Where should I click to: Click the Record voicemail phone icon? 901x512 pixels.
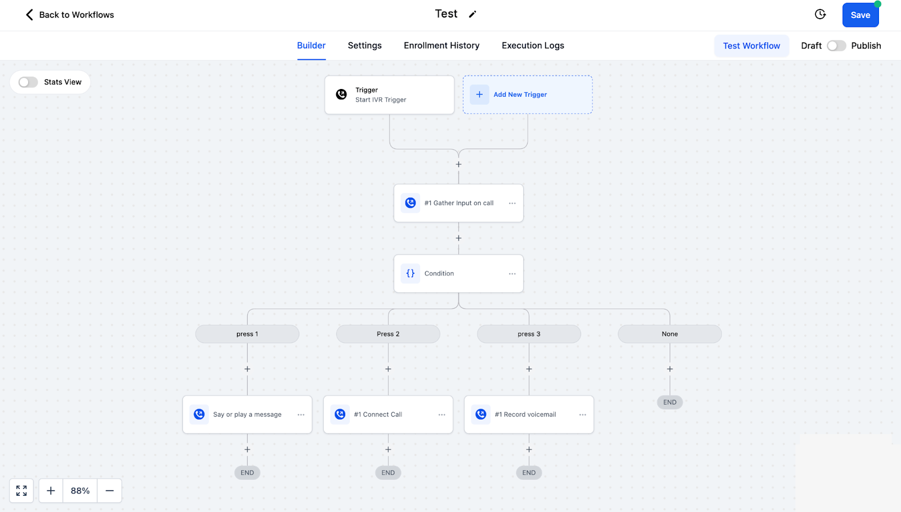tap(481, 414)
